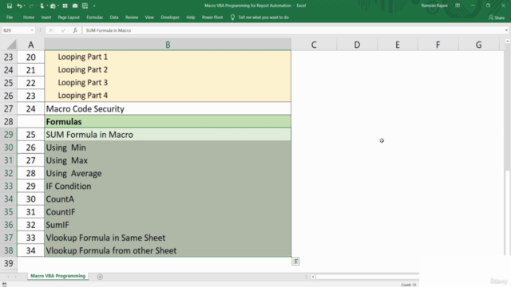Switch to the Home ribbon tab
Image resolution: width=511 pixels, height=287 pixels.
point(29,18)
